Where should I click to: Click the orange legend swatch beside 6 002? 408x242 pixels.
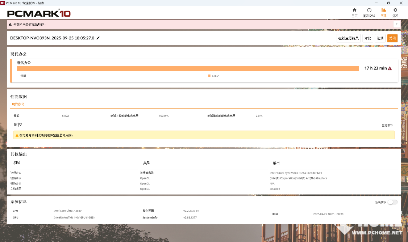209,76
